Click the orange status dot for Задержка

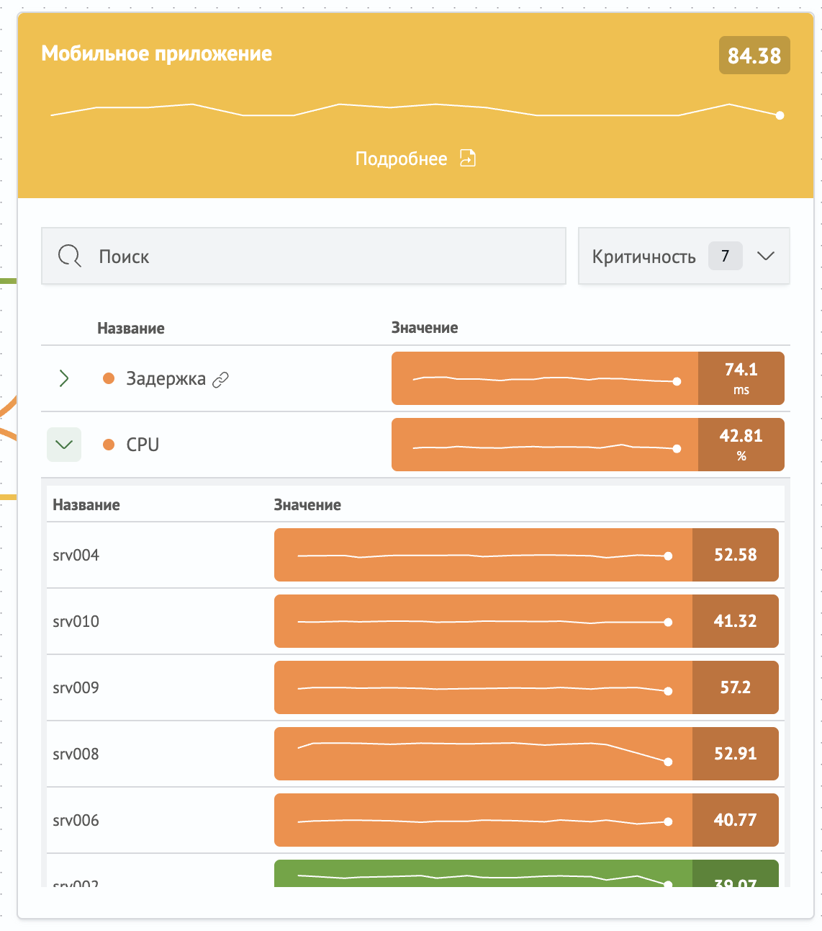pos(109,378)
